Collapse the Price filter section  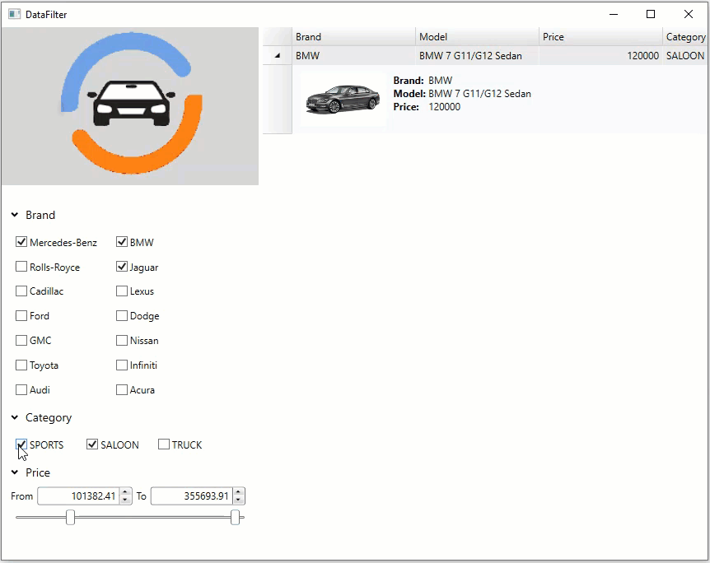[x=15, y=472]
